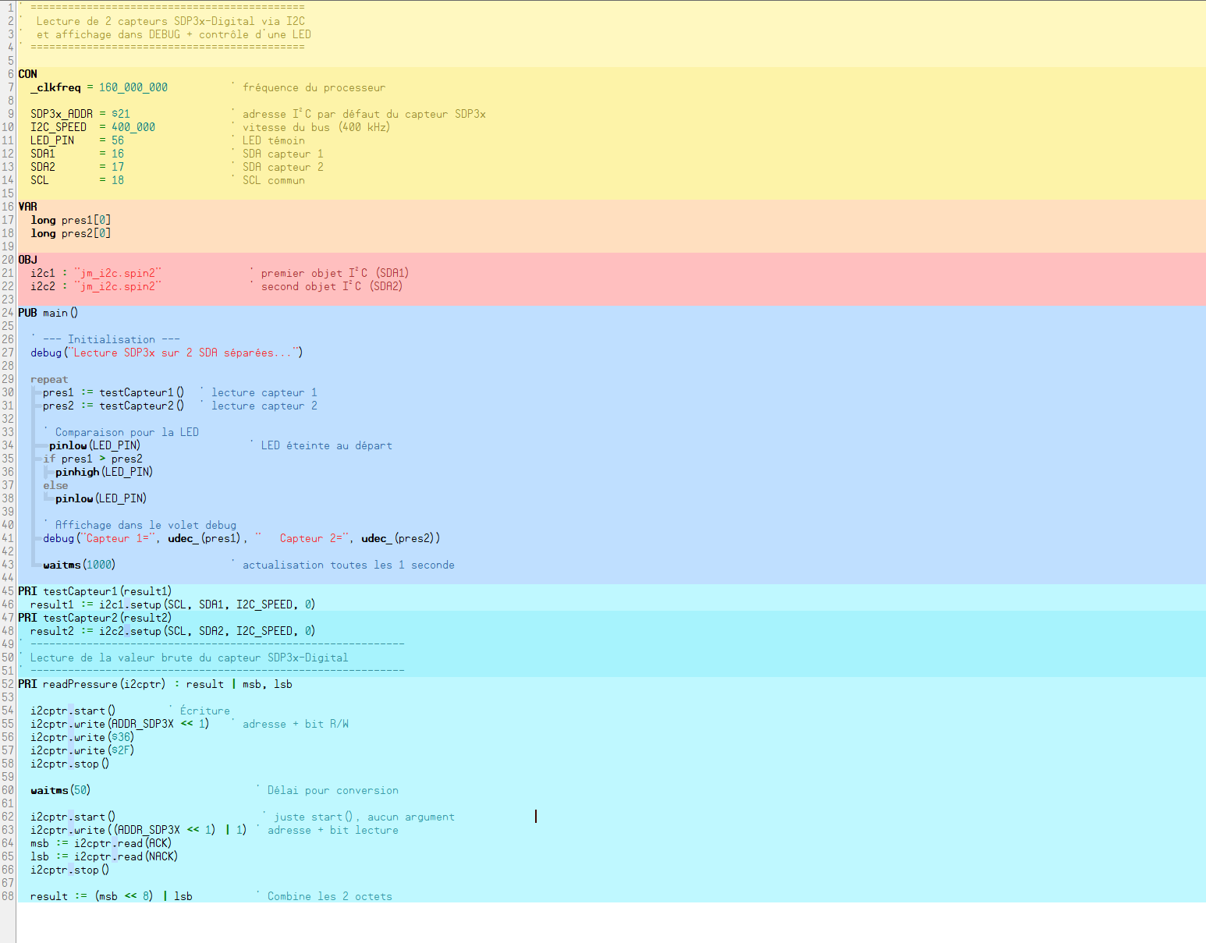Click the CON section keyword

tap(27, 74)
